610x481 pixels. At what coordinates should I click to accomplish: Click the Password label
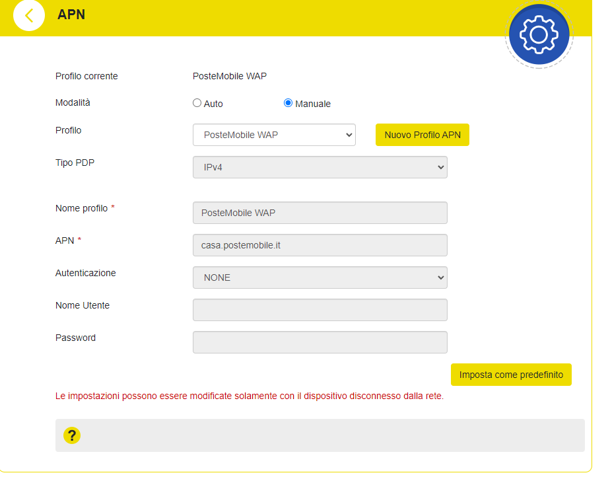coord(75,338)
